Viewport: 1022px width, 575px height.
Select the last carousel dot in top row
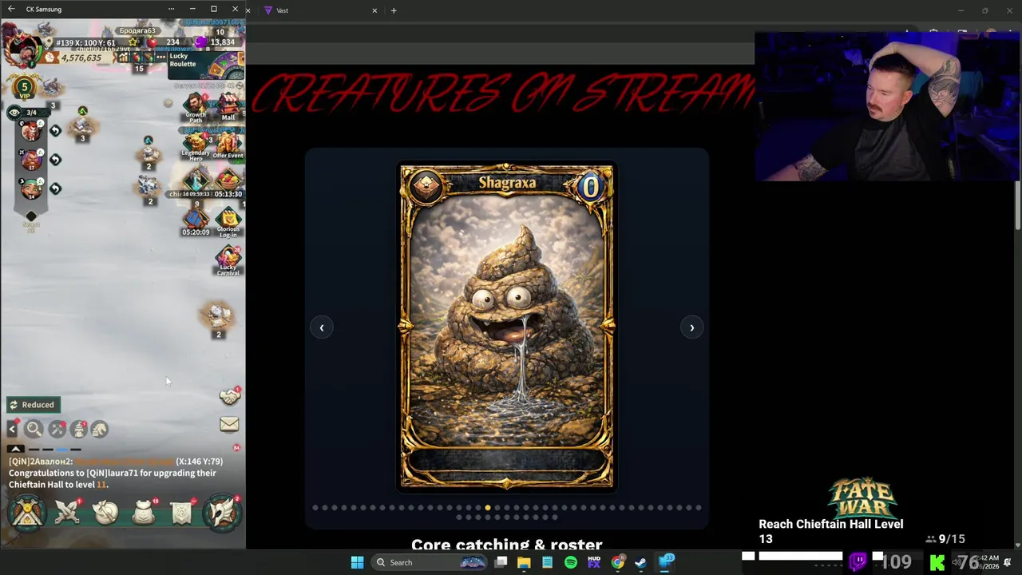[699, 507]
